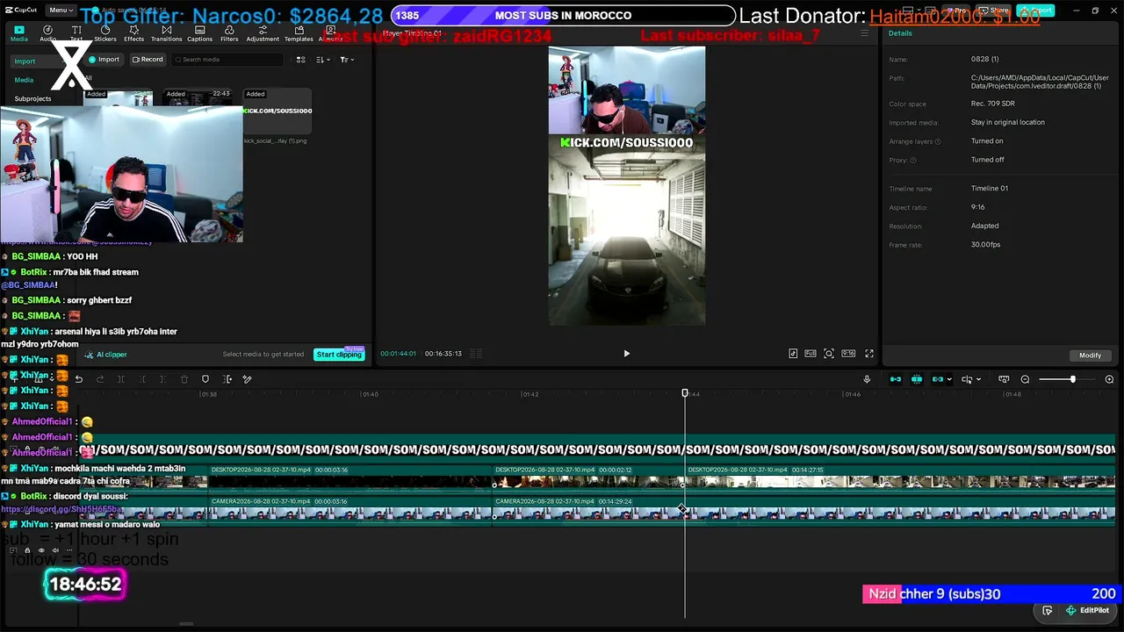The image size is (1124, 632).
Task: Click the shield-shaped marker icon in timeline toolbar
Action: tap(205, 379)
